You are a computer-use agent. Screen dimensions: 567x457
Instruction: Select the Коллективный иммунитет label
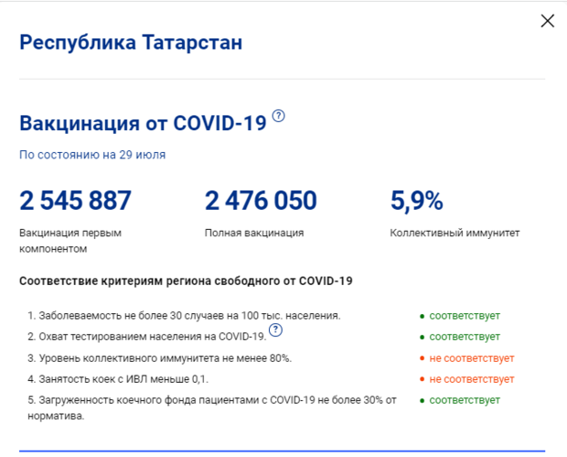455,233
